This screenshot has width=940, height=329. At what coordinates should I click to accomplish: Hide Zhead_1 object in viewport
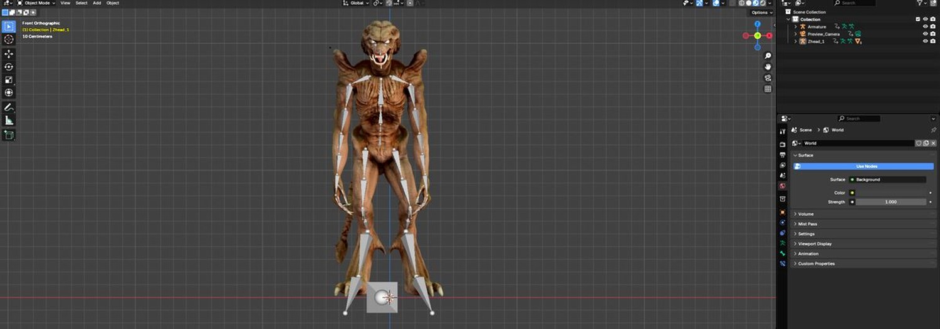pos(926,41)
